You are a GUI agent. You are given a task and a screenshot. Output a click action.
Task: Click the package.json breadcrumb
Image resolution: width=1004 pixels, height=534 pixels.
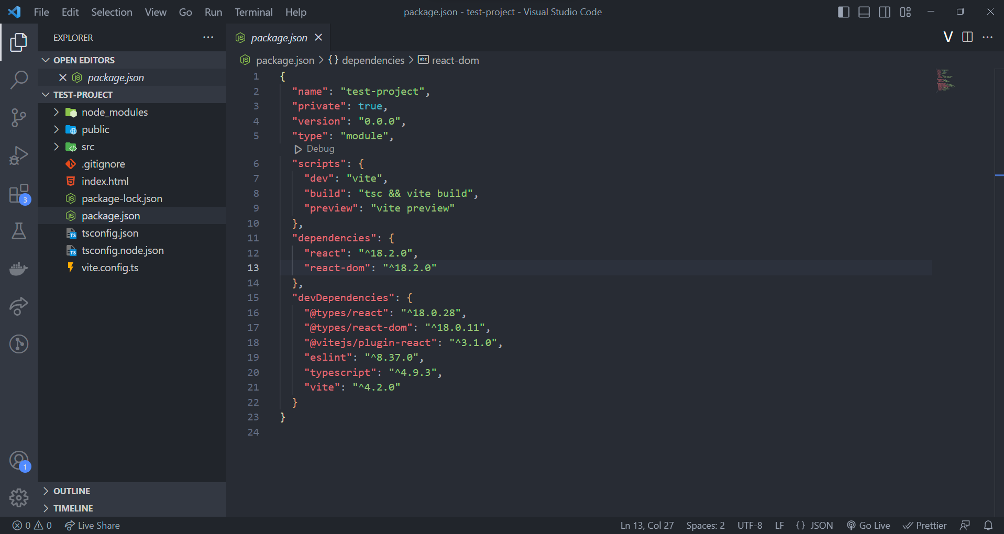(277, 60)
